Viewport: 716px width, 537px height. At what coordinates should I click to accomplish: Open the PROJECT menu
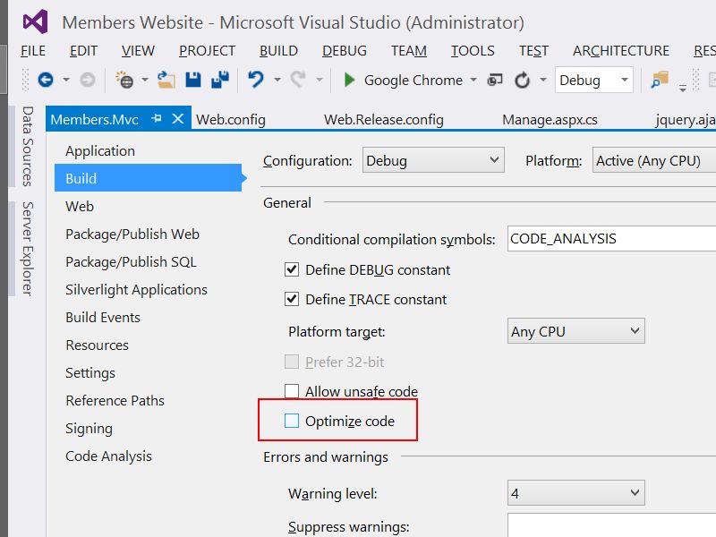pyautogui.click(x=208, y=51)
